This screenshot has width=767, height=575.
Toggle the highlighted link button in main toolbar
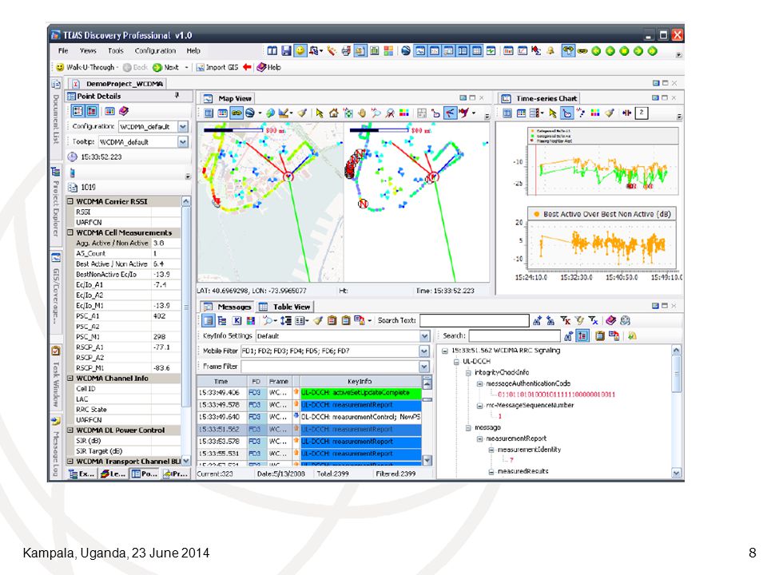[x=568, y=51]
